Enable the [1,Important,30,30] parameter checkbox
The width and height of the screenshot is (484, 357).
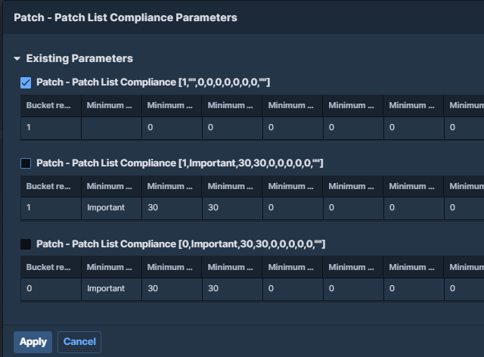point(26,163)
